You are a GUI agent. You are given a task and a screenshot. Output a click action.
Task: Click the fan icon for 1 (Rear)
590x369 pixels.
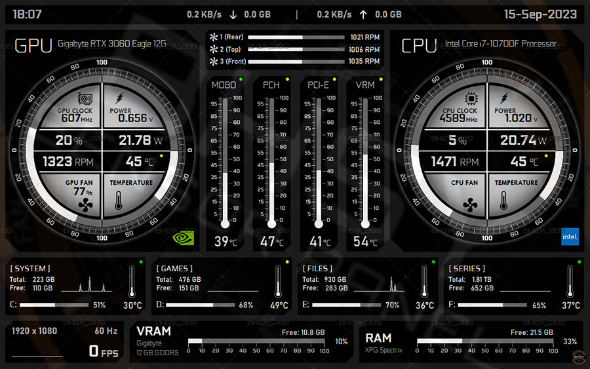tap(214, 37)
